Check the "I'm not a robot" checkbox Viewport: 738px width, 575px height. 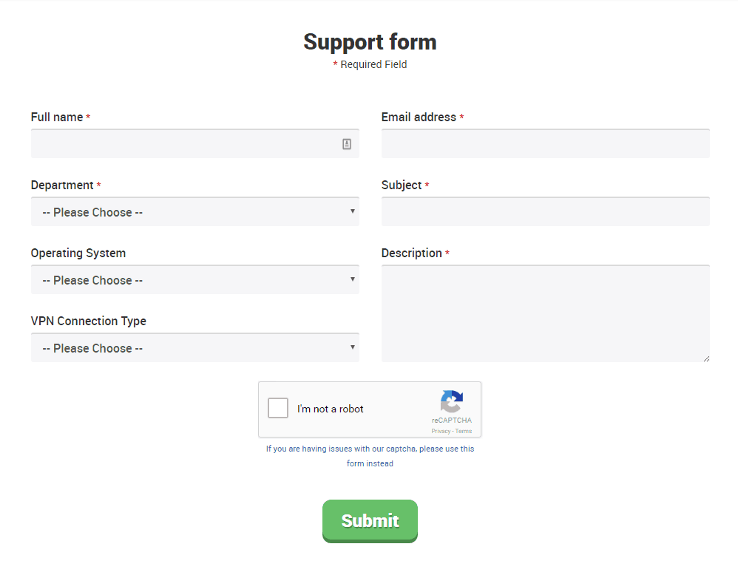(x=278, y=408)
